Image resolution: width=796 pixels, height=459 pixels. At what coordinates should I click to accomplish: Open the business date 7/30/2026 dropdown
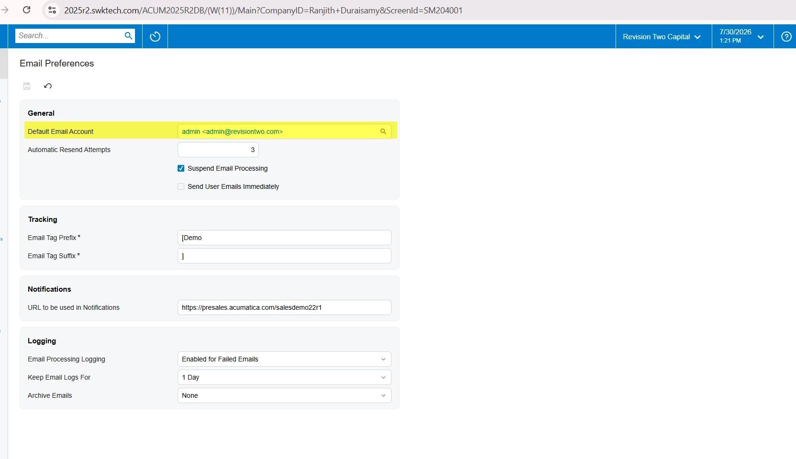[x=742, y=36]
